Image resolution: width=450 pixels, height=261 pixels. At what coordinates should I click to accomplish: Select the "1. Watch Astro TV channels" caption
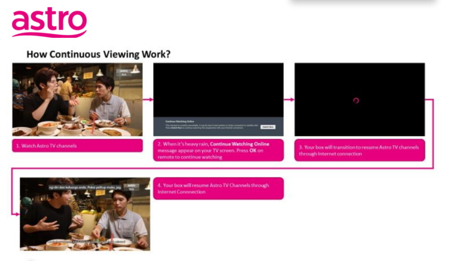(x=77, y=145)
